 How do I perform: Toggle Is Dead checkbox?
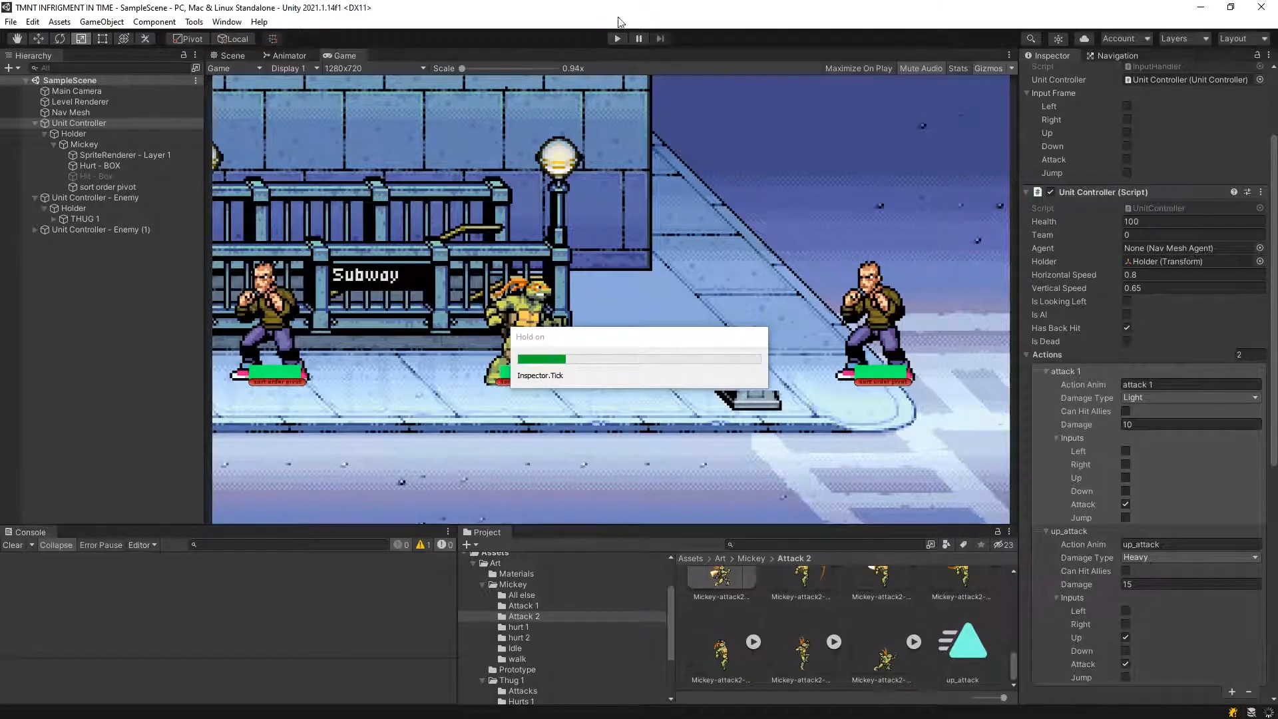[x=1126, y=342]
